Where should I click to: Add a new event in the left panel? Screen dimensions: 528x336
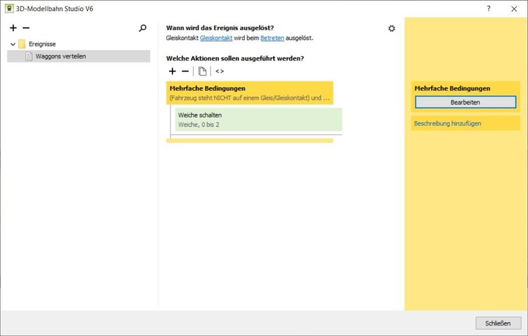click(x=13, y=28)
